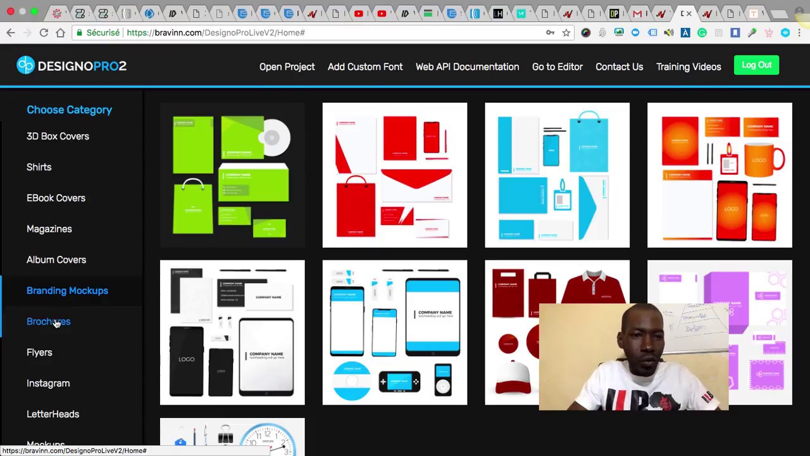Viewport: 810px width, 456px height.
Task: Choose the Instagram category
Action: (48, 383)
